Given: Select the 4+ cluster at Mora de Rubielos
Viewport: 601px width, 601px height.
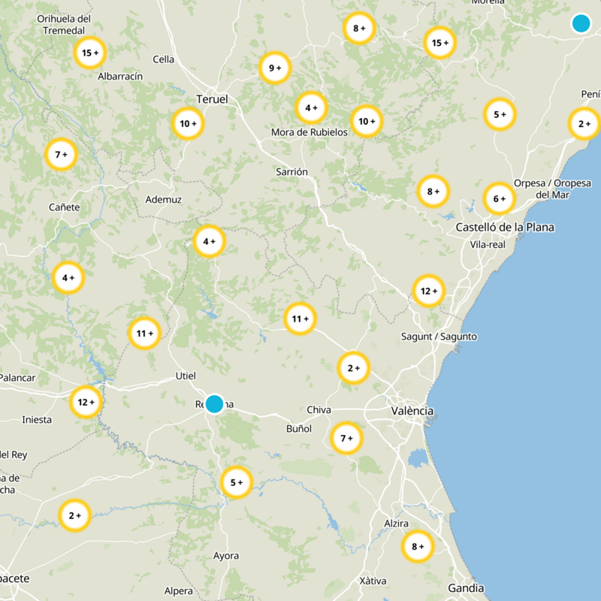Looking at the screenshot, I should pyautogui.click(x=310, y=107).
